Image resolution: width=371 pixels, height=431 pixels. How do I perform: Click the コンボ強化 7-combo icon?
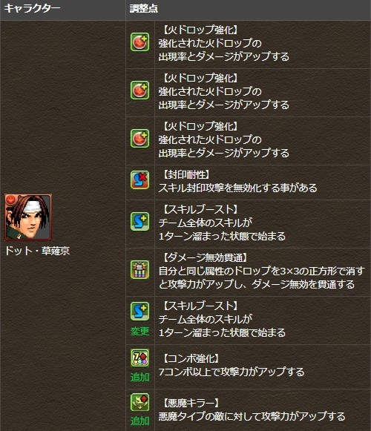tap(140, 358)
